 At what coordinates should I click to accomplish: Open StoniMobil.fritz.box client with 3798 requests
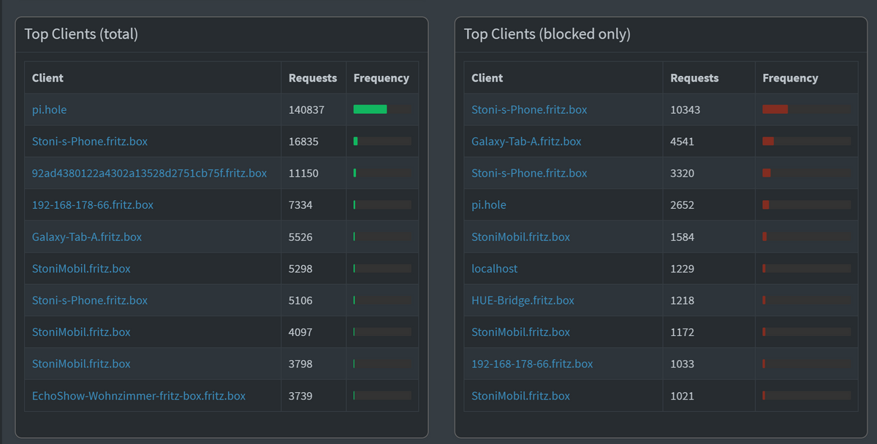(81, 364)
